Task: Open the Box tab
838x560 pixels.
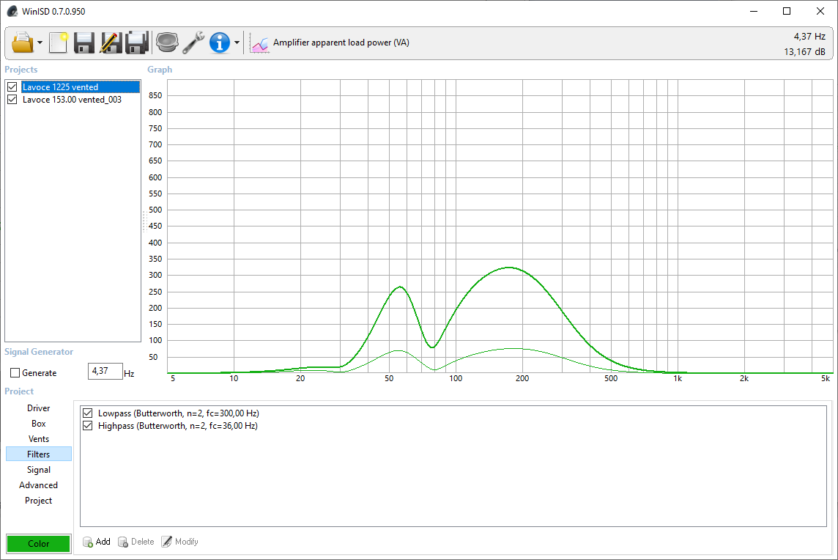Action: pos(39,424)
